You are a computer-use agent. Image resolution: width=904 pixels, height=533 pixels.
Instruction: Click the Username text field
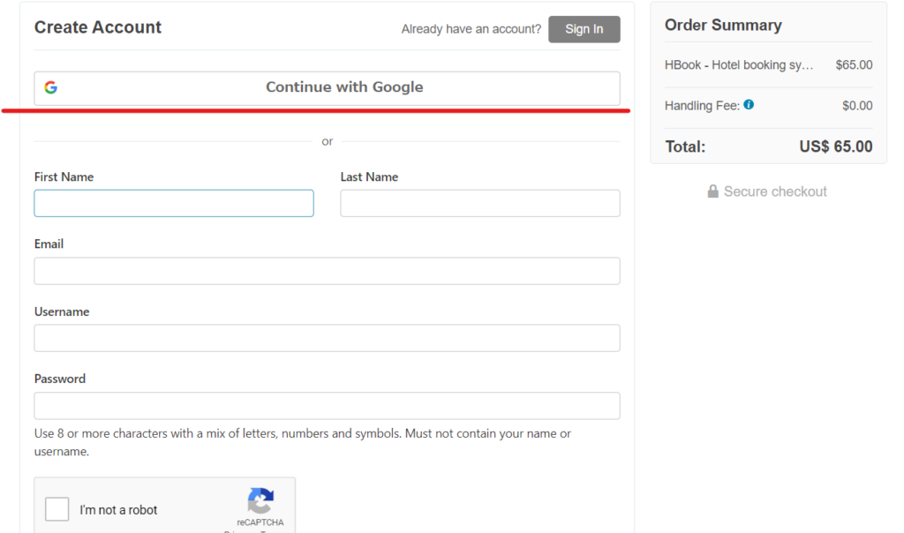pos(327,338)
